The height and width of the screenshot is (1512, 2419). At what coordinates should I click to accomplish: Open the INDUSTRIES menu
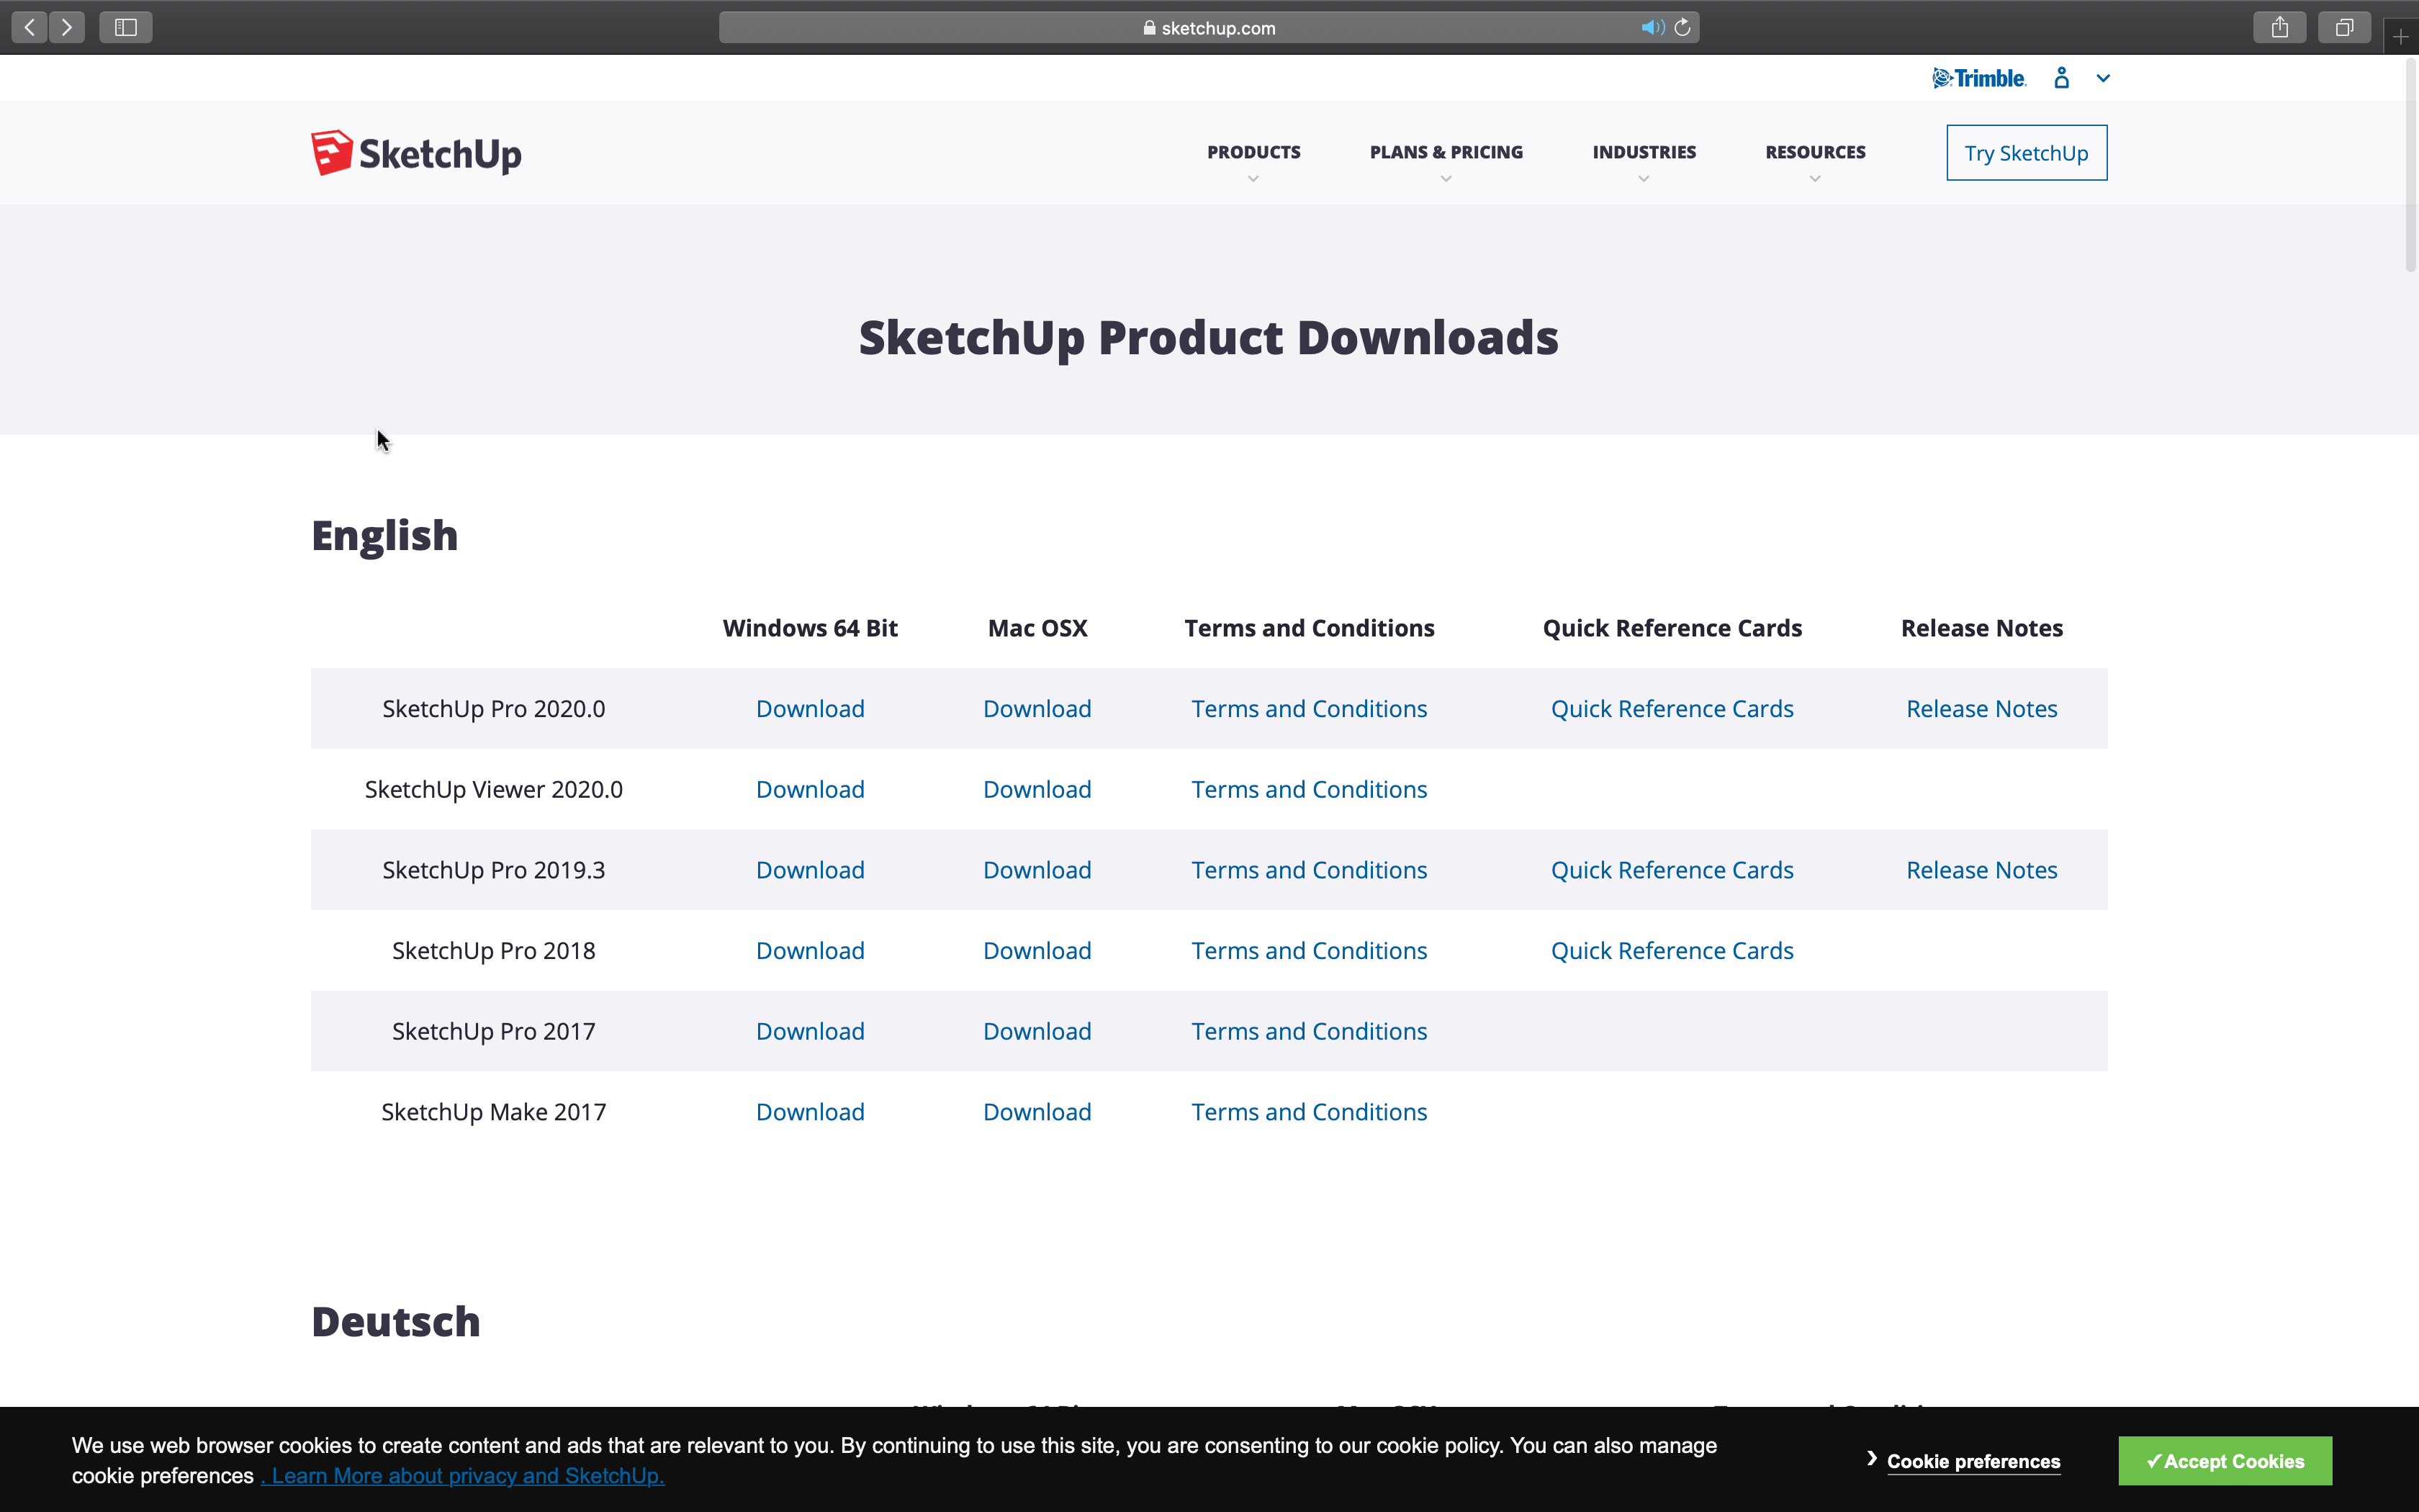1644,152
